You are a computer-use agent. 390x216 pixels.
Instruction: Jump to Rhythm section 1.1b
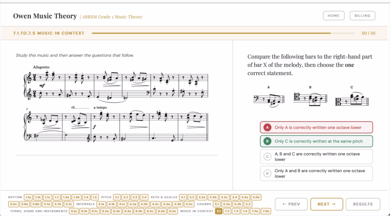[38, 197]
